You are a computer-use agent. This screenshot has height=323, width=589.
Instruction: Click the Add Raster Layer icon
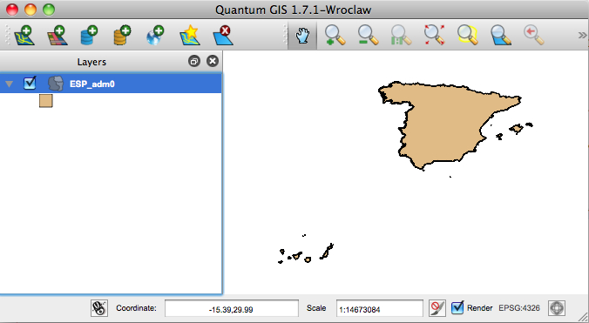58,36
